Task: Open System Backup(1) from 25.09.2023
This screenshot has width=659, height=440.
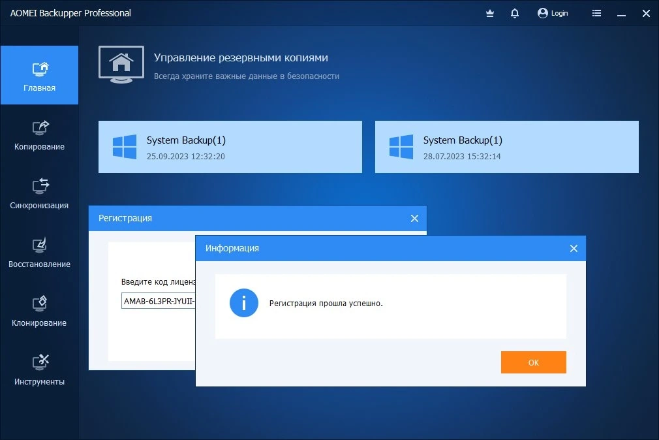Action: tap(230, 147)
